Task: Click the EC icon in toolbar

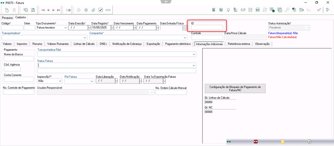Action: click(x=257, y=10)
